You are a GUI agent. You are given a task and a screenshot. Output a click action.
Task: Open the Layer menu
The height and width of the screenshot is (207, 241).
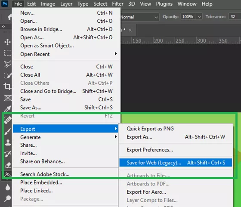(66, 4)
